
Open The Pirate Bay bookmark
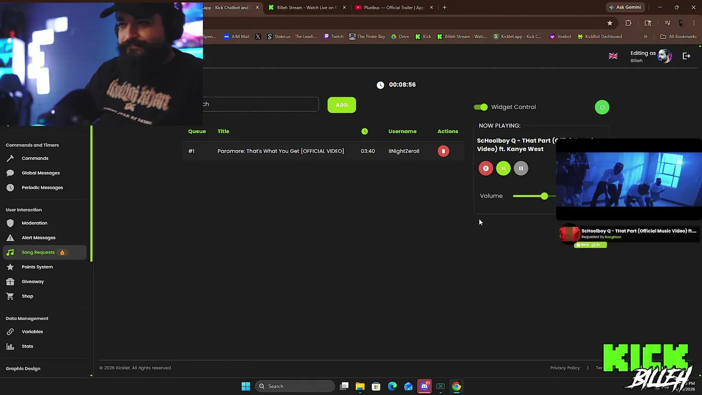pyautogui.click(x=367, y=37)
